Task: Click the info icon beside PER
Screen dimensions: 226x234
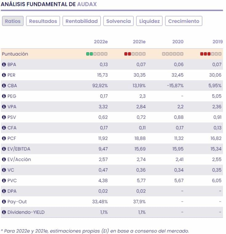Action: (4, 75)
